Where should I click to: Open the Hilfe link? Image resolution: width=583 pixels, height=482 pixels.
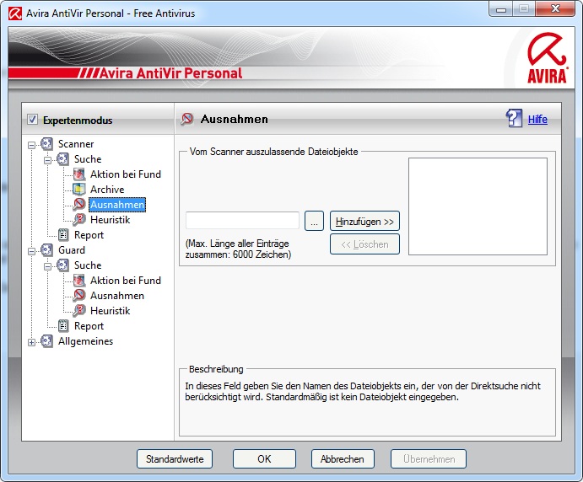click(537, 120)
